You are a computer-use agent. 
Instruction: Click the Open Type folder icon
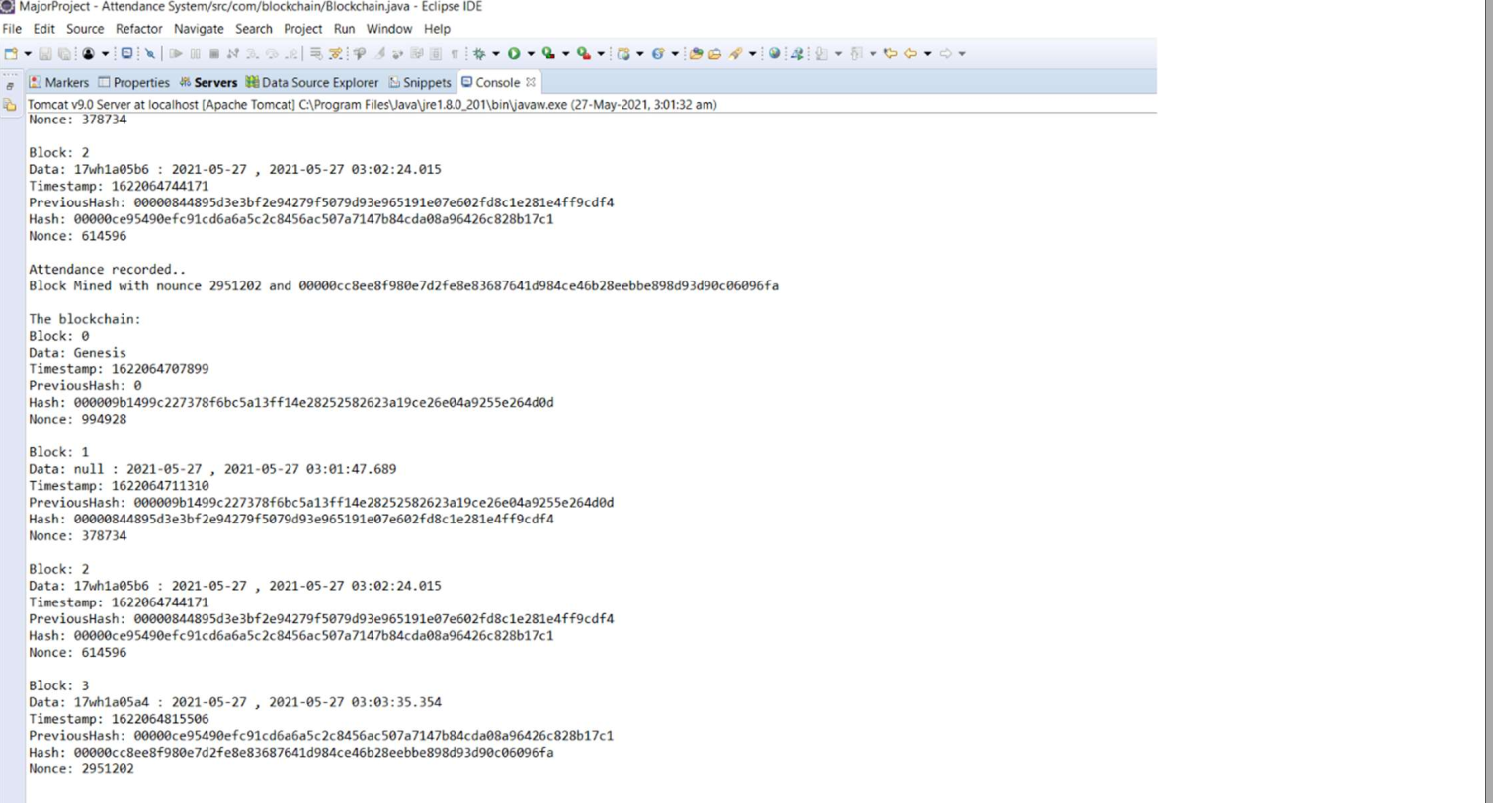tap(697, 53)
